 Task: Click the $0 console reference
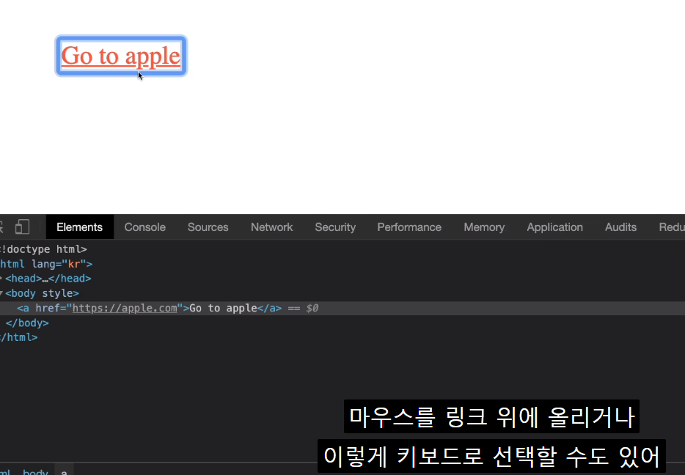pyautogui.click(x=312, y=308)
